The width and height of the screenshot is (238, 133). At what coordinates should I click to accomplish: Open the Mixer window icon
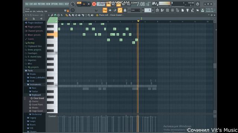click(173, 10)
